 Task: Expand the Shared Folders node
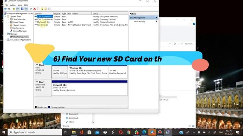(x=8, y=25)
